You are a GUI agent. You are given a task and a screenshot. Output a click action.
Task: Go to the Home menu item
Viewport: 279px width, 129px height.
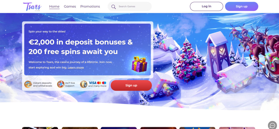54,7
